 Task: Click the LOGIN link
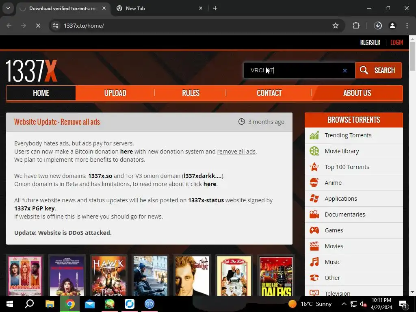tap(396, 42)
